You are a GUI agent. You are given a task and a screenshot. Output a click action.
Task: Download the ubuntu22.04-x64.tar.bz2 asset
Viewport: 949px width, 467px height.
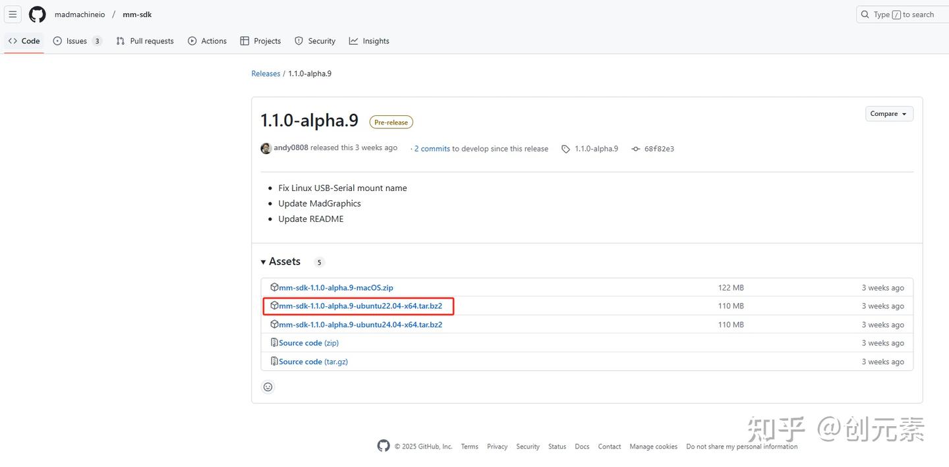360,306
